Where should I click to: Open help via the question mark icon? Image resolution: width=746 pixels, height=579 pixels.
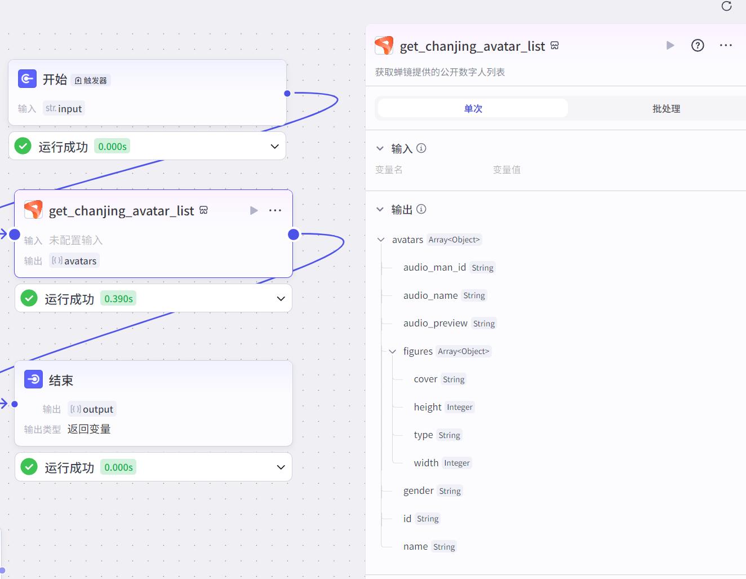click(698, 46)
